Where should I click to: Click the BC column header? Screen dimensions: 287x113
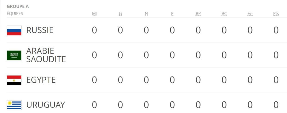point(224,14)
